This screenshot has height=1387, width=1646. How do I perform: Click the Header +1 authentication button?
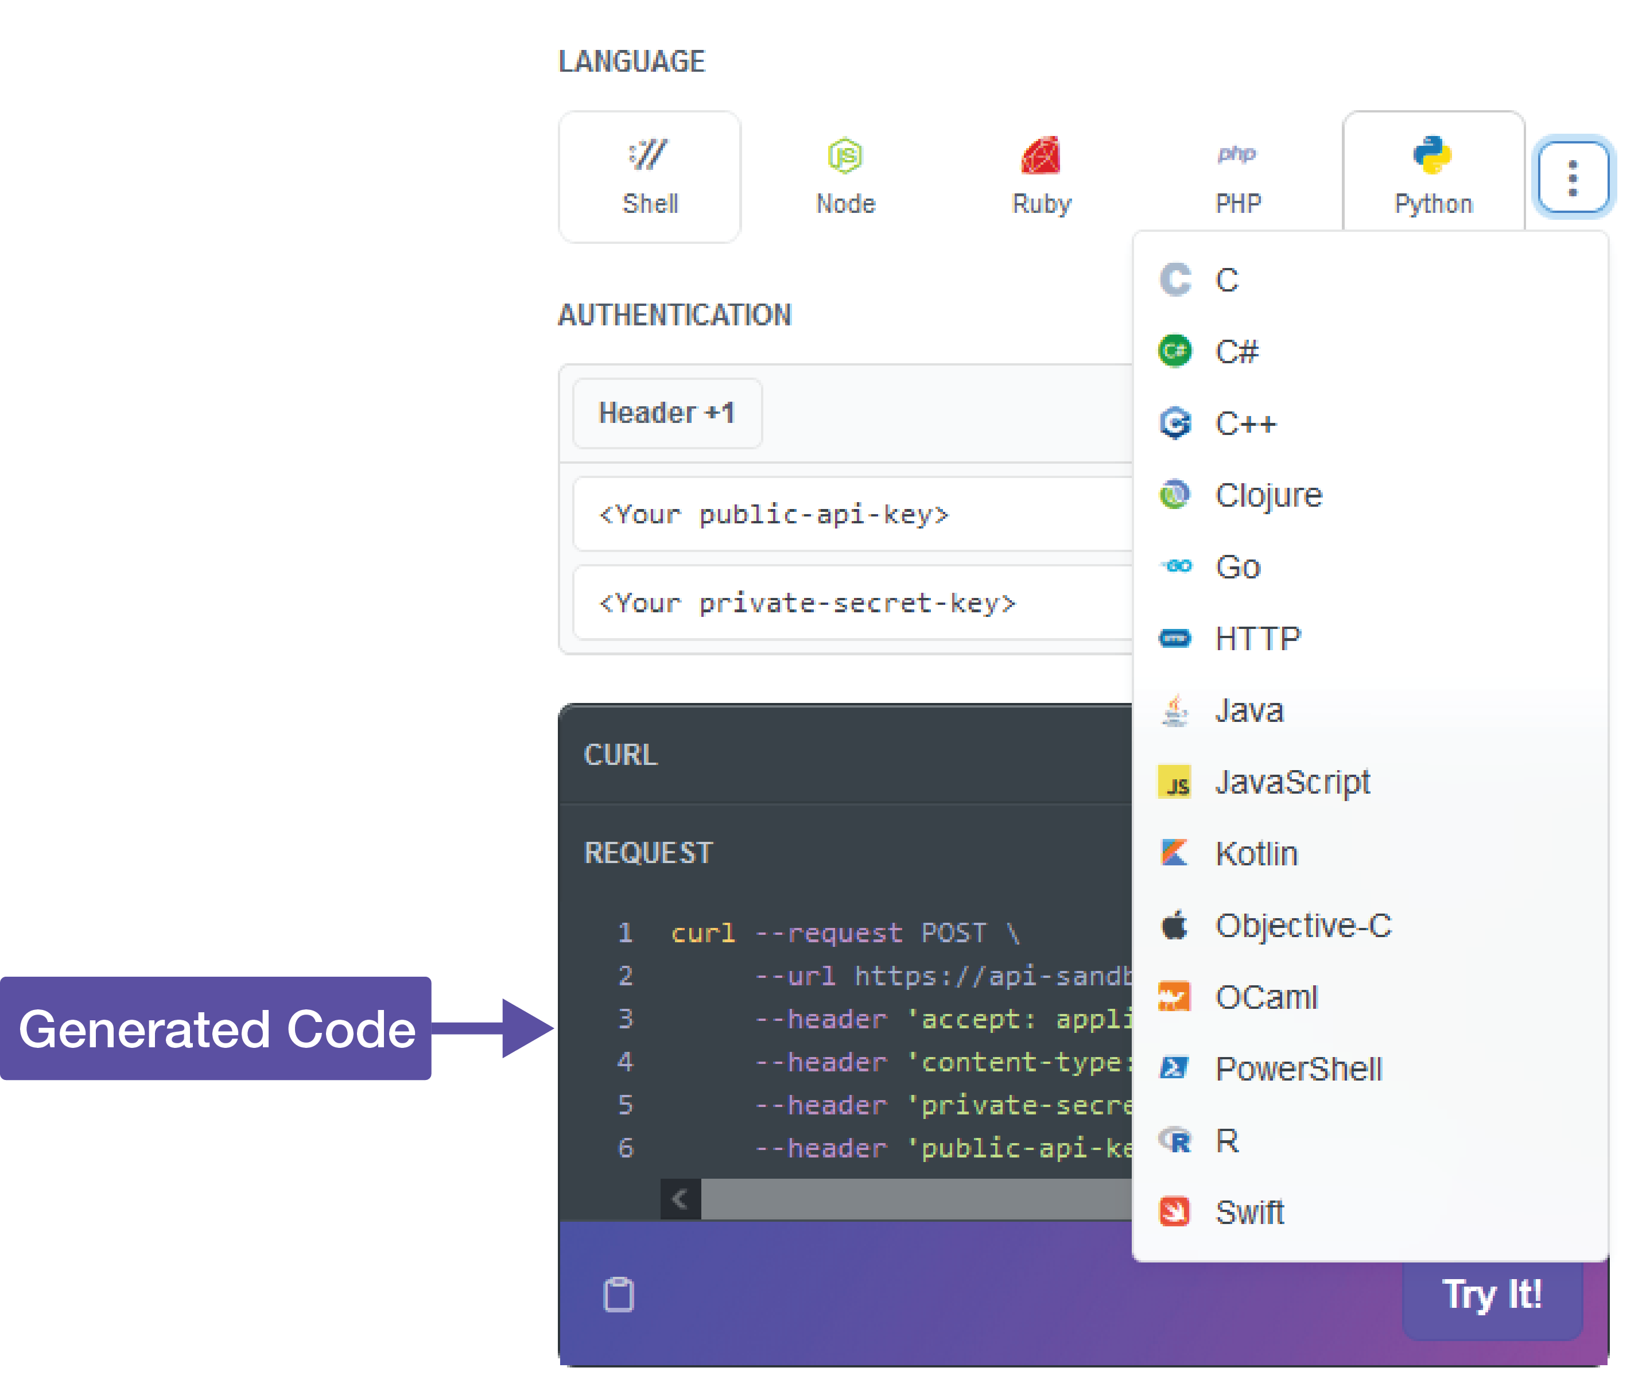tap(667, 413)
